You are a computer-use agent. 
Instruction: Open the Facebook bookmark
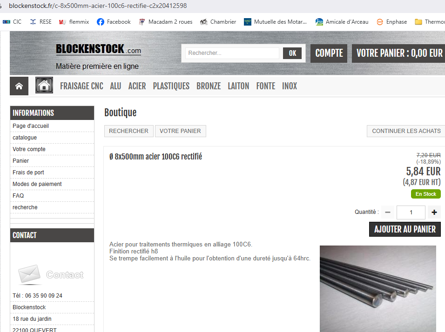[114, 22]
